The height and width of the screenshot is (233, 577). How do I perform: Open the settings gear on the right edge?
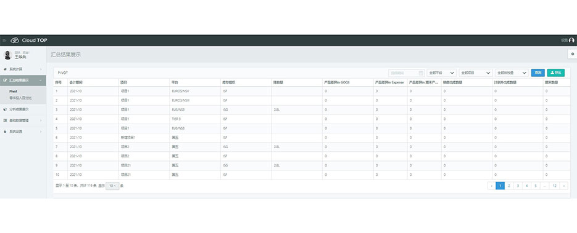(x=573, y=54)
